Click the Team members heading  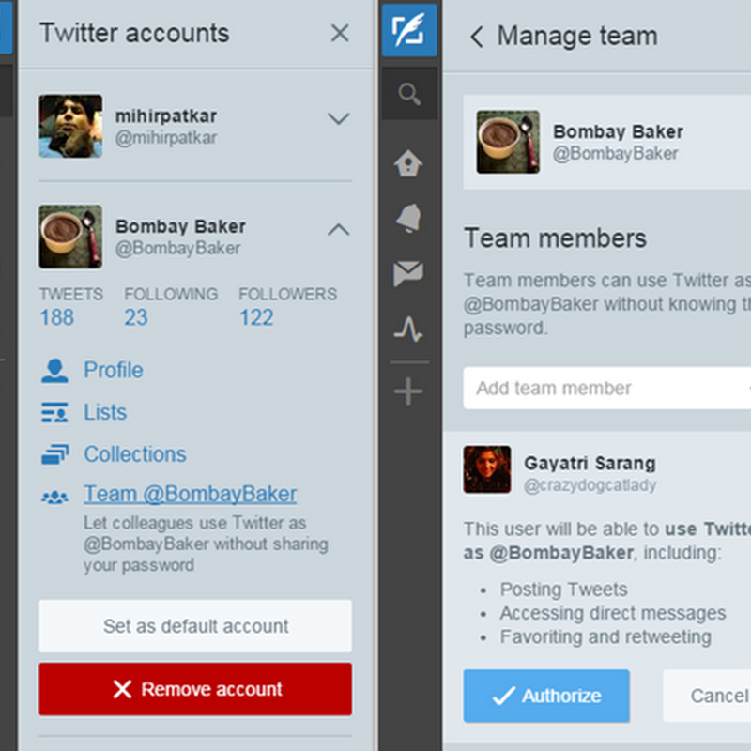555,238
